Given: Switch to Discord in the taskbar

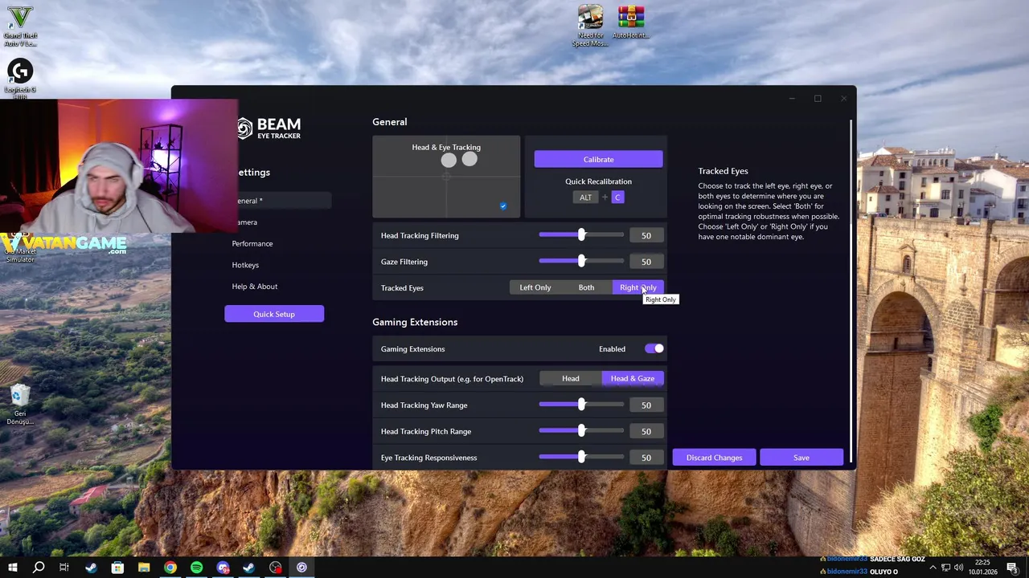Looking at the screenshot, I should click(223, 568).
